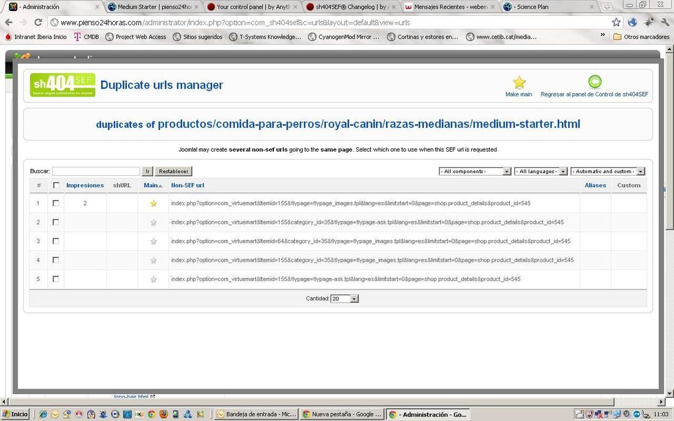Check the checkbox for row 4
The height and width of the screenshot is (421, 674).
point(55,259)
